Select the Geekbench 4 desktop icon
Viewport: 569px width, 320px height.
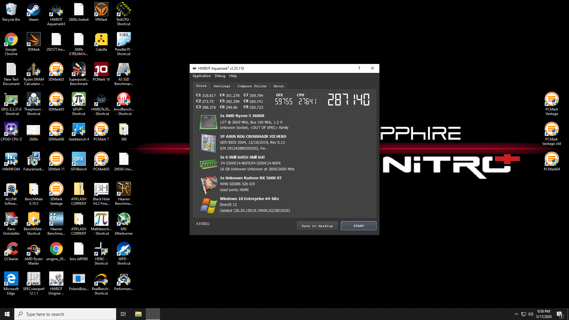(x=79, y=132)
